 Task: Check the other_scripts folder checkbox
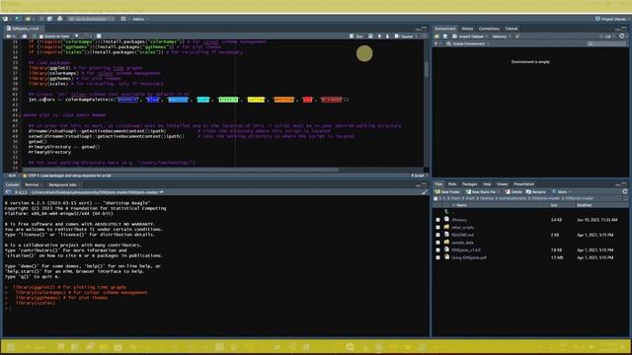[x=437, y=228]
